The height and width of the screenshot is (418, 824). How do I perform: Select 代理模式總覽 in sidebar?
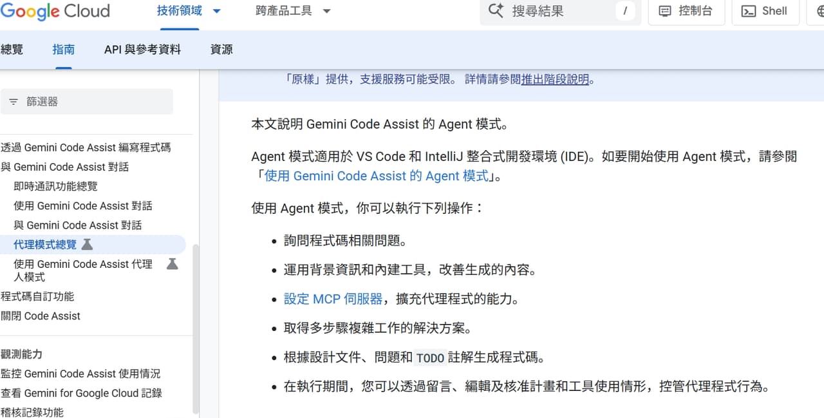point(45,245)
